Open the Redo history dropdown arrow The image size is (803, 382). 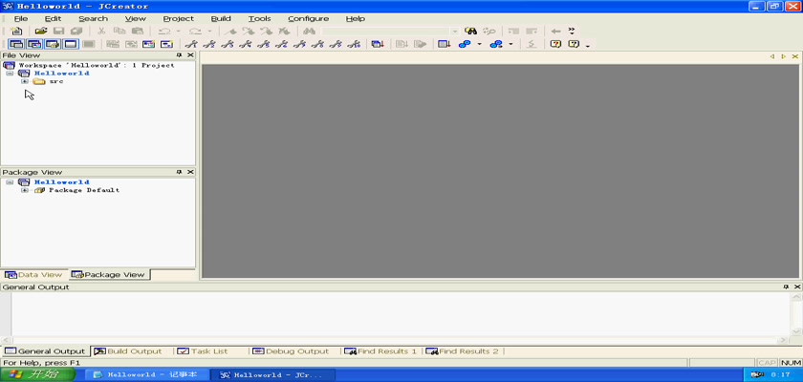tap(208, 32)
